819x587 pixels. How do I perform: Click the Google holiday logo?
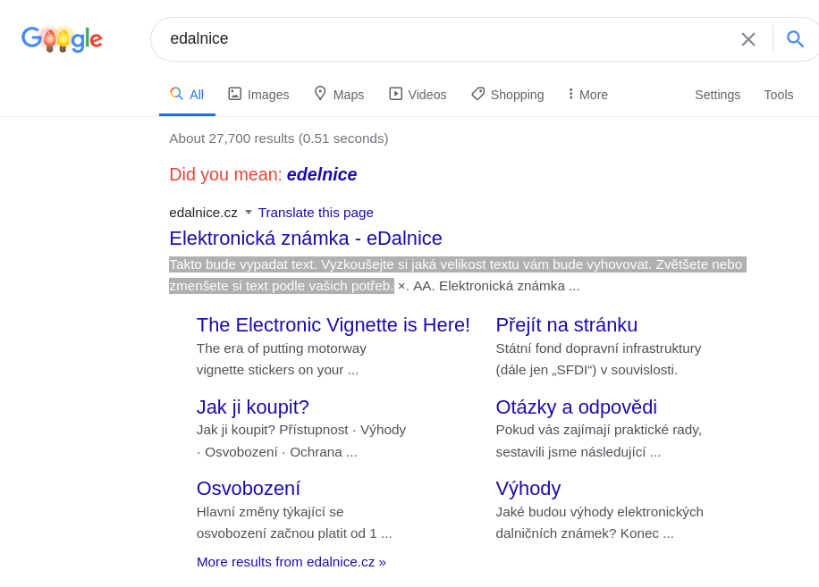pyautogui.click(x=62, y=39)
